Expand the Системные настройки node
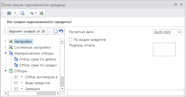The width and height of the screenshot is (186, 97). [5, 47]
